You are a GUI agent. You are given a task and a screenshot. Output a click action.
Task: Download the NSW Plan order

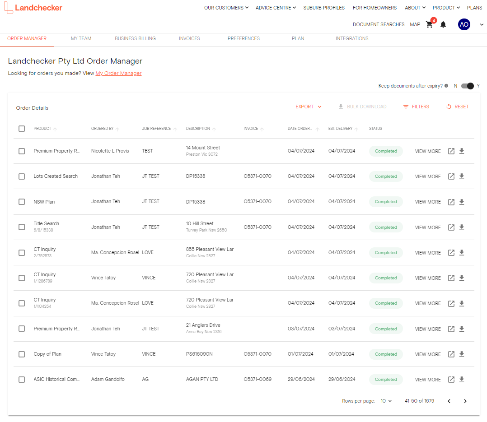[462, 202]
